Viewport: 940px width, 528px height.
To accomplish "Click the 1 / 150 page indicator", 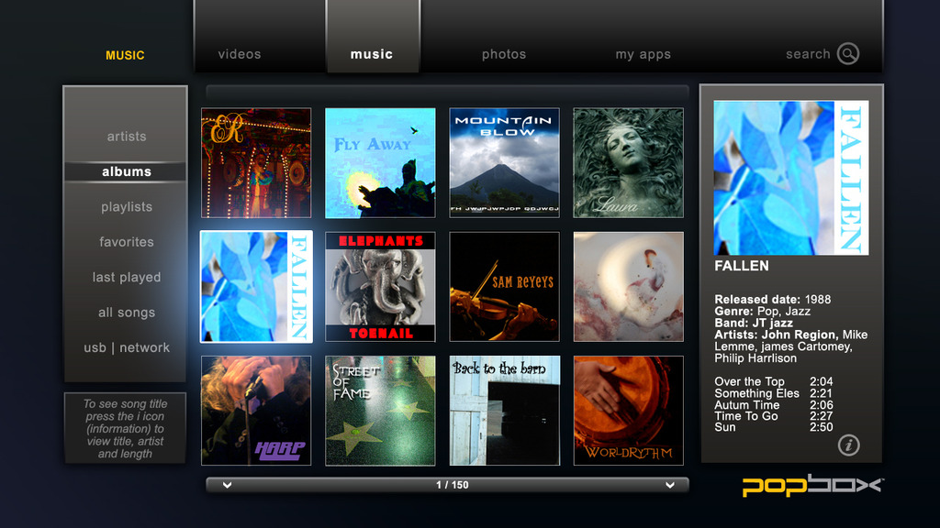I will [x=452, y=485].
